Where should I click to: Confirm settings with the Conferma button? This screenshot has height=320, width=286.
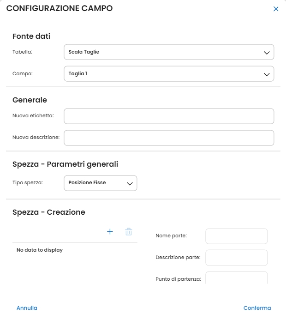coord(257,308)
